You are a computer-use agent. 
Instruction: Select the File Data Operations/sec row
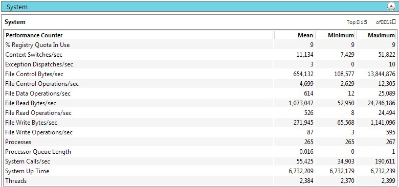click(x=199, y=93)
